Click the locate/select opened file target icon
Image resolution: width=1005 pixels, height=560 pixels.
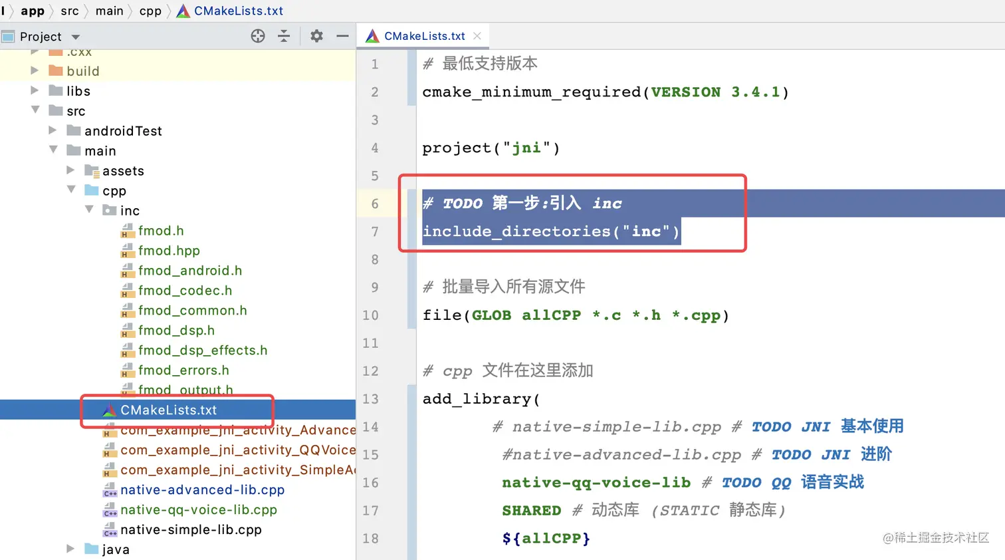click(x=258, y=36)
